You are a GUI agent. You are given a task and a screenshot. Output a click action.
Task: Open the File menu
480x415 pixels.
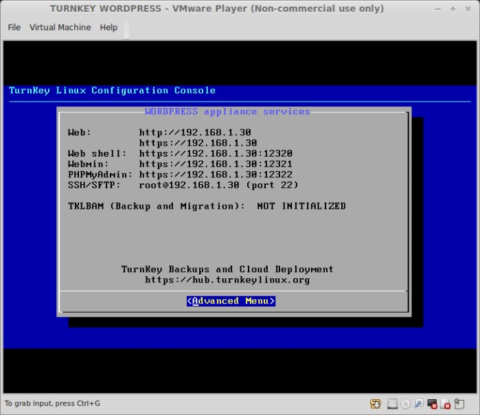click(x=14, y=27)
